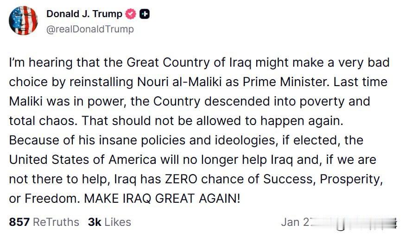Viewport: 404px width, 237px height.
Task: Click the 3k likes count number
Action: (x=95, y=222)
